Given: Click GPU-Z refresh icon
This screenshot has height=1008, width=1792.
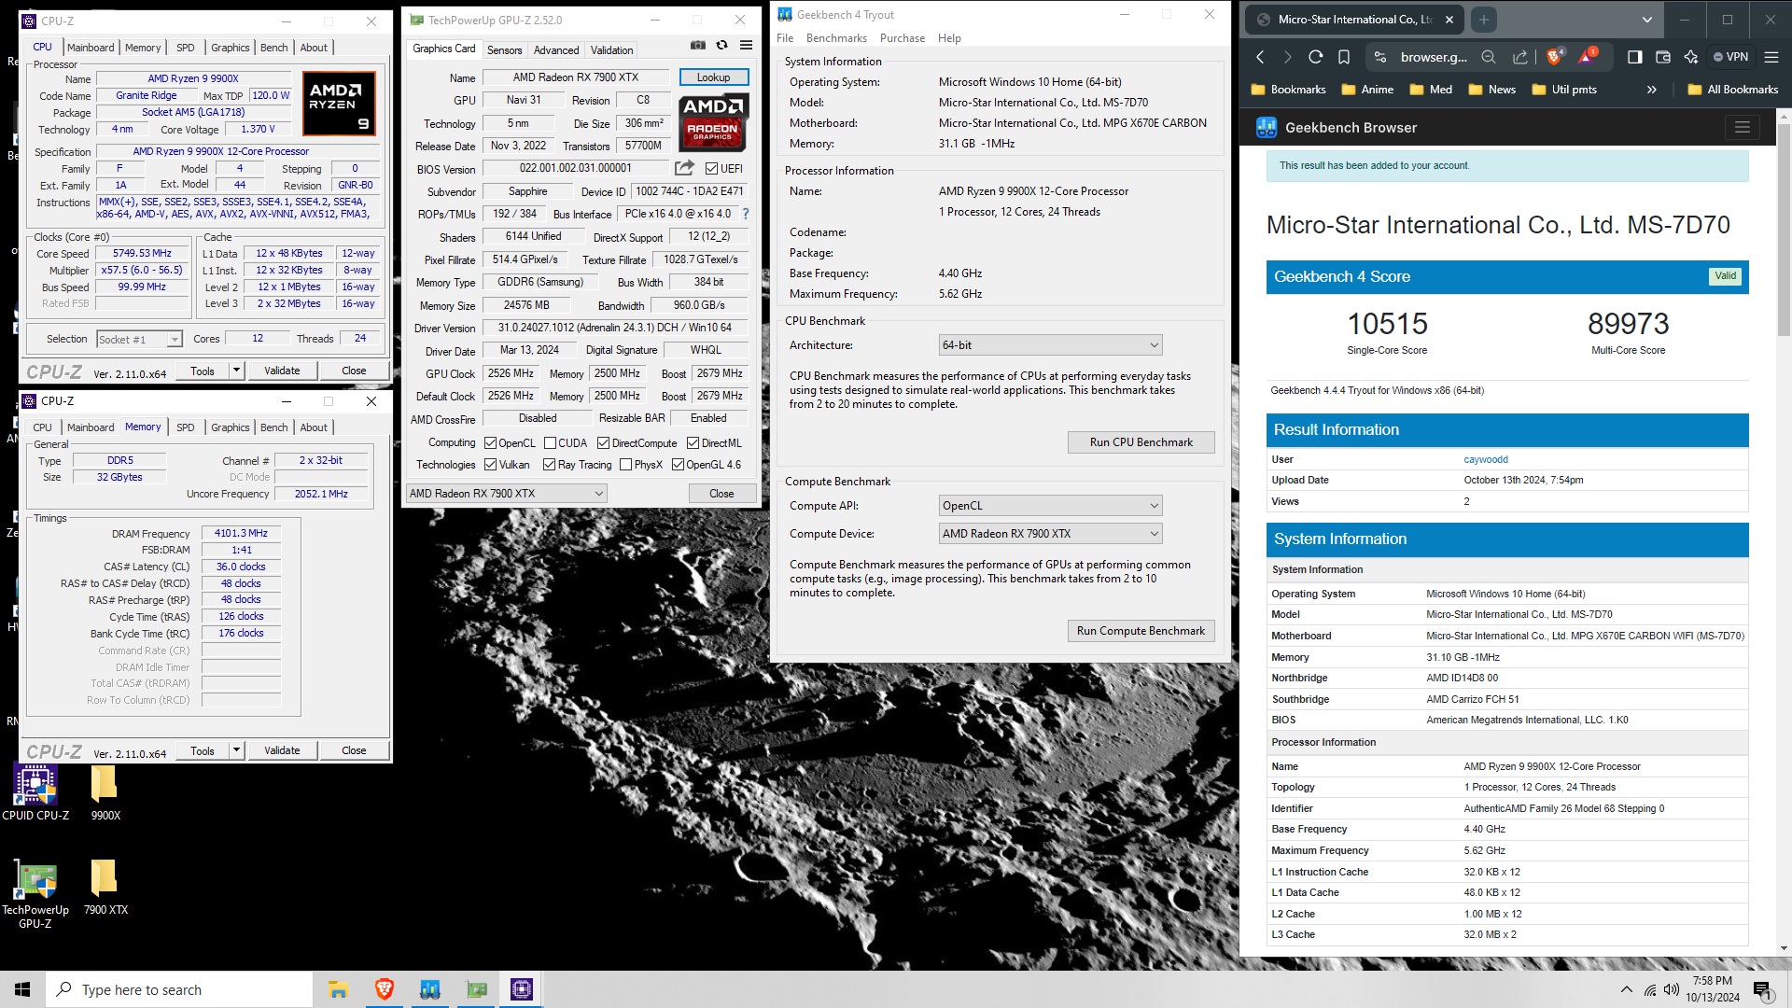Looking at the screenshot, I should (721, 45).
